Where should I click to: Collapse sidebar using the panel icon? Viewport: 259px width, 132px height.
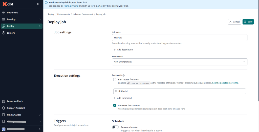[38, 4]
